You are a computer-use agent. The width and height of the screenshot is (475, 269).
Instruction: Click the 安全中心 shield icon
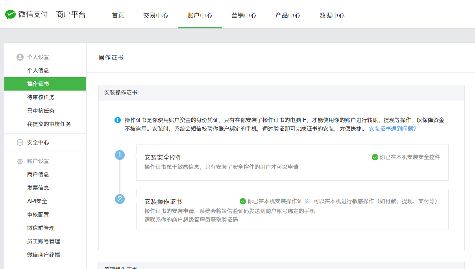coord(20,143)
